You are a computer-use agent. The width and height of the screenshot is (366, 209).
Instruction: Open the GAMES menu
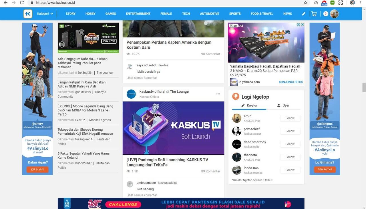pyautogui.click(x=111, y=14)
